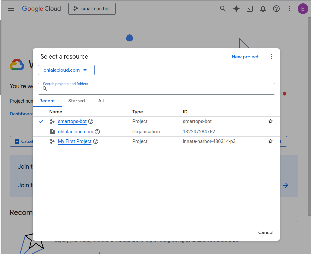Open your account avatar
This screenshot has height=254, width=311.
303,9
